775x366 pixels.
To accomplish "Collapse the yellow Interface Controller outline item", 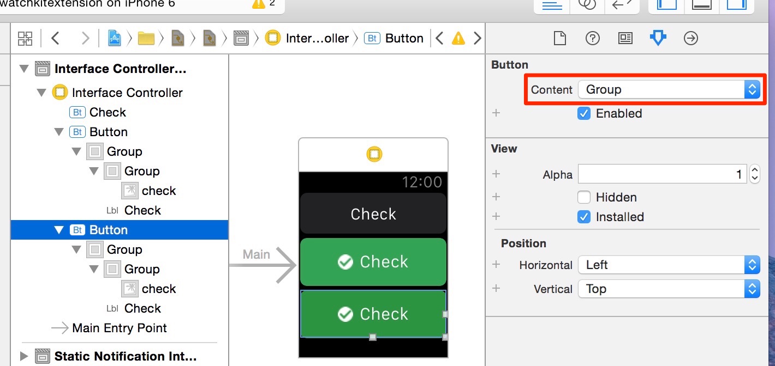I will [x=41, y=93].
